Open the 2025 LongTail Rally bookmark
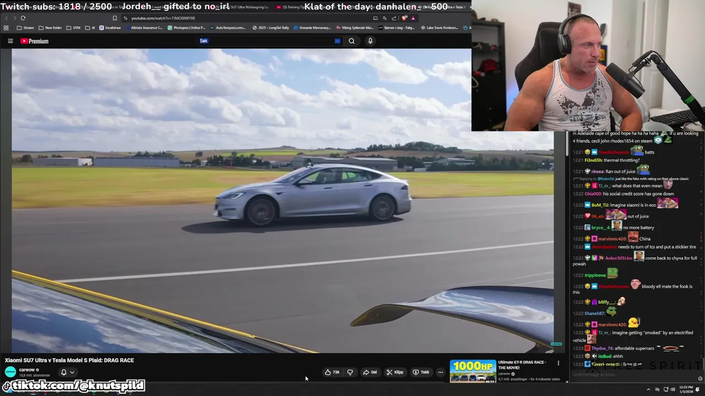The width and height of the screenshot is (705, 396). click(271, 28)
